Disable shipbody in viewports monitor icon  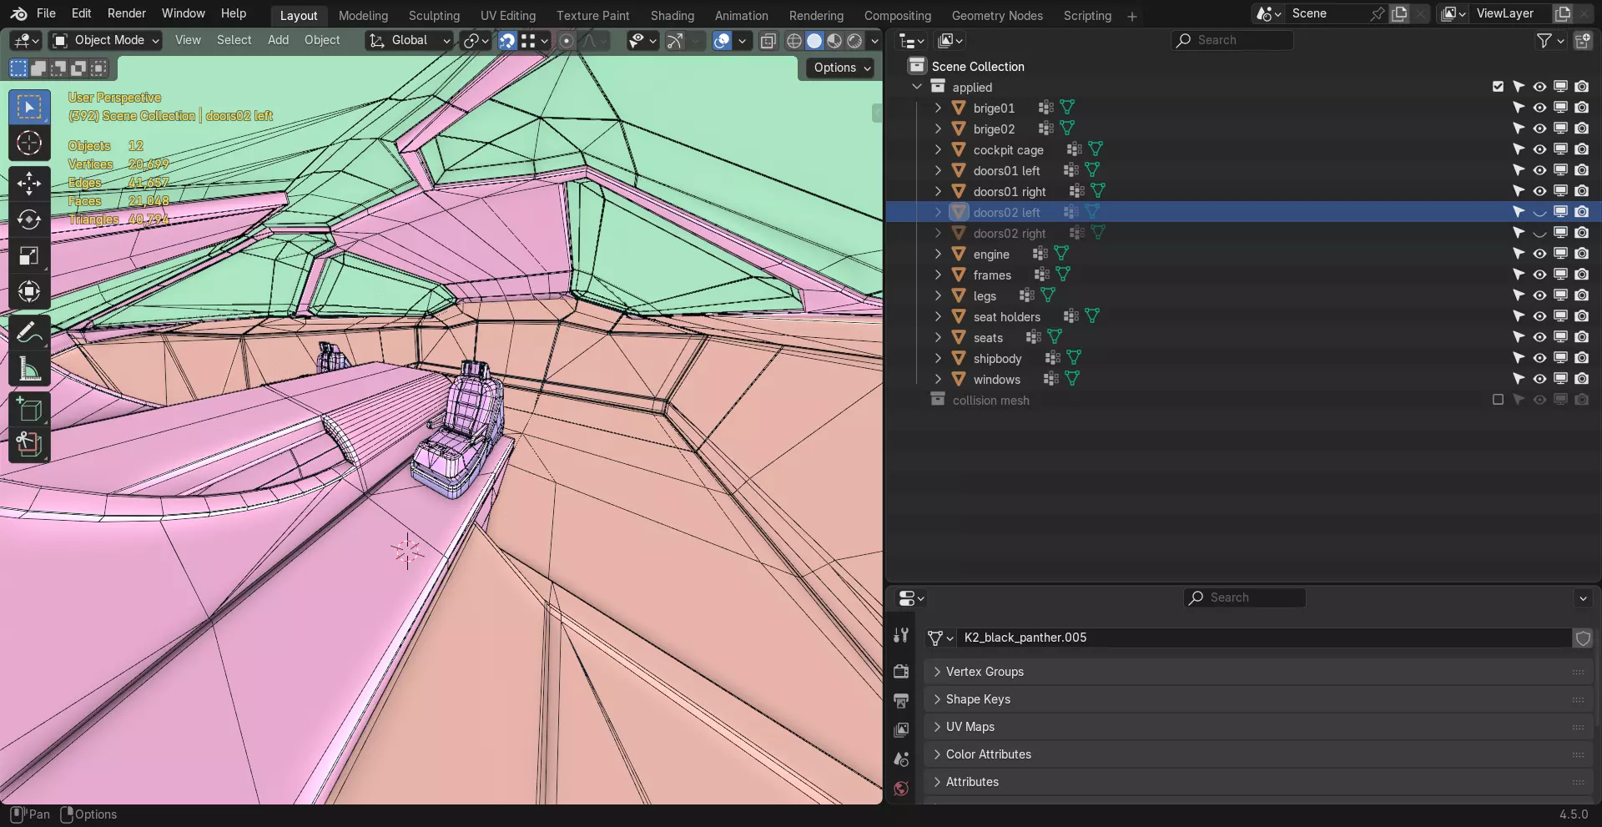1560,358
